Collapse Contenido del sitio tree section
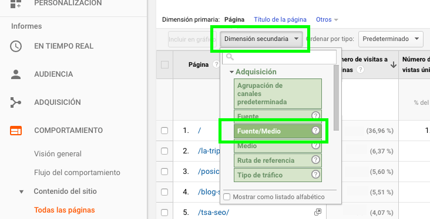The image size is (430, 219). pos(21,191)
